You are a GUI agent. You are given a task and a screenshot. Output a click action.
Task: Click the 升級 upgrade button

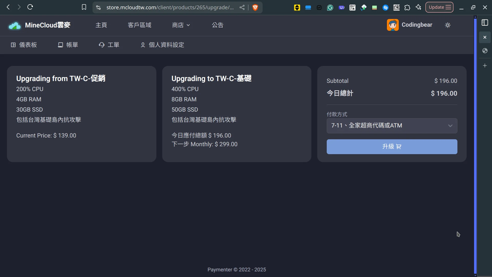[392, 147]
